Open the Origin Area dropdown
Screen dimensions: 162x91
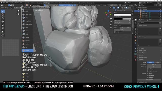[x=125, y=26]
